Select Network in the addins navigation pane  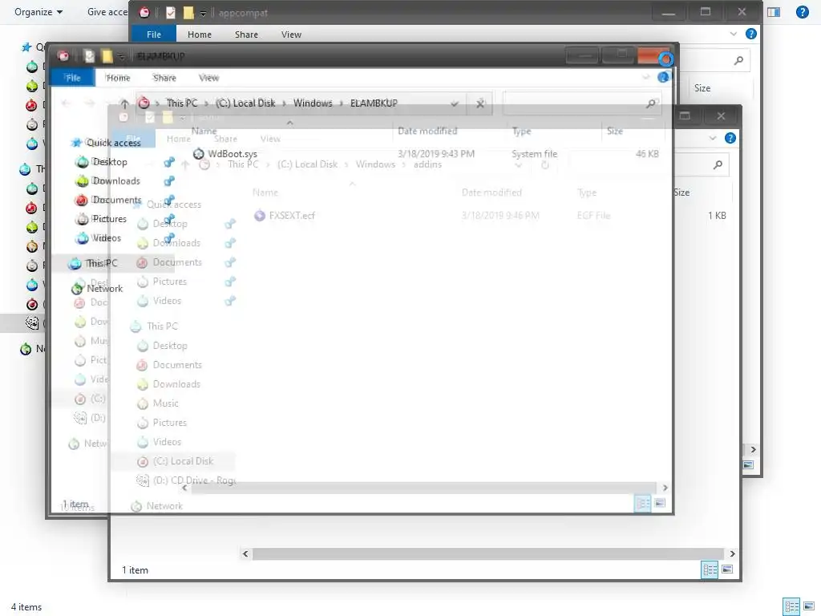164,506
